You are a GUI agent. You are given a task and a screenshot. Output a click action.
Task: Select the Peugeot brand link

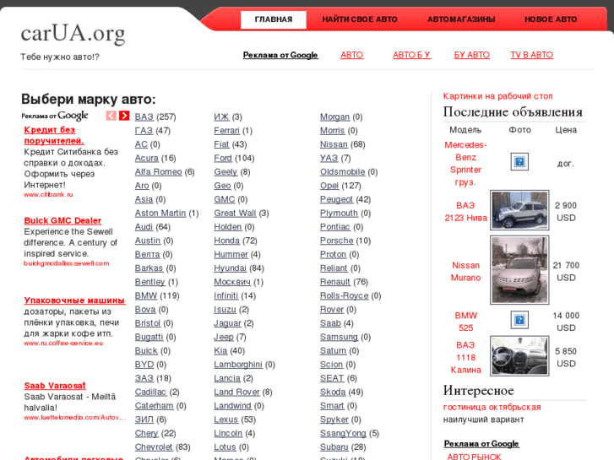point(336,199)
